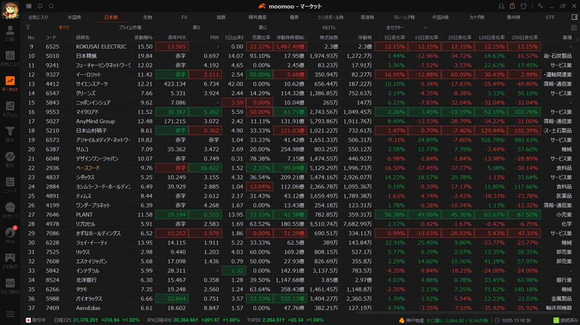Toggle the right side panel icon
Image resolution: width=580 pixels, height=325 pixels.
[x=574, y=17]
